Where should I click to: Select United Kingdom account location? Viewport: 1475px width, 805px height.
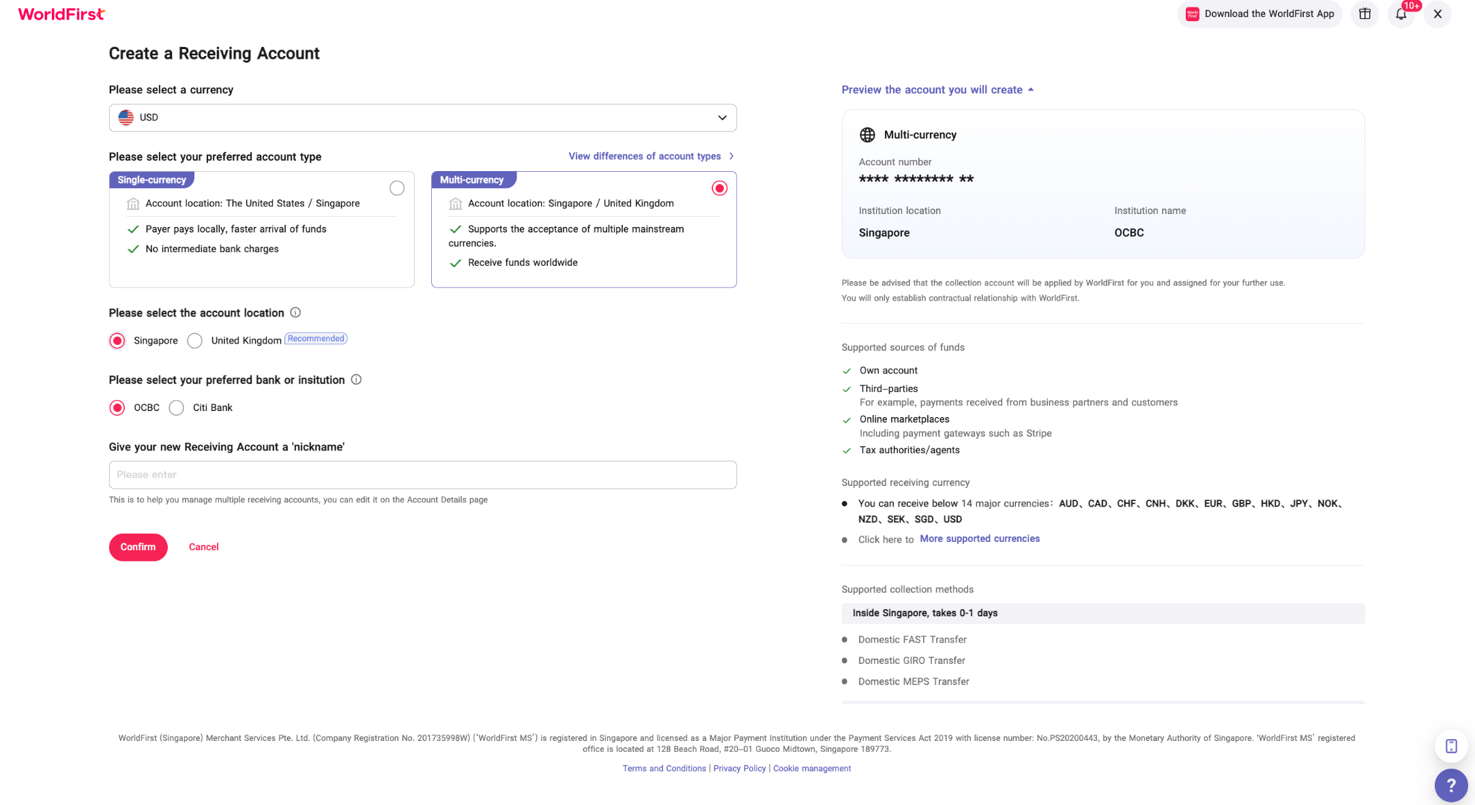point(195,340)
